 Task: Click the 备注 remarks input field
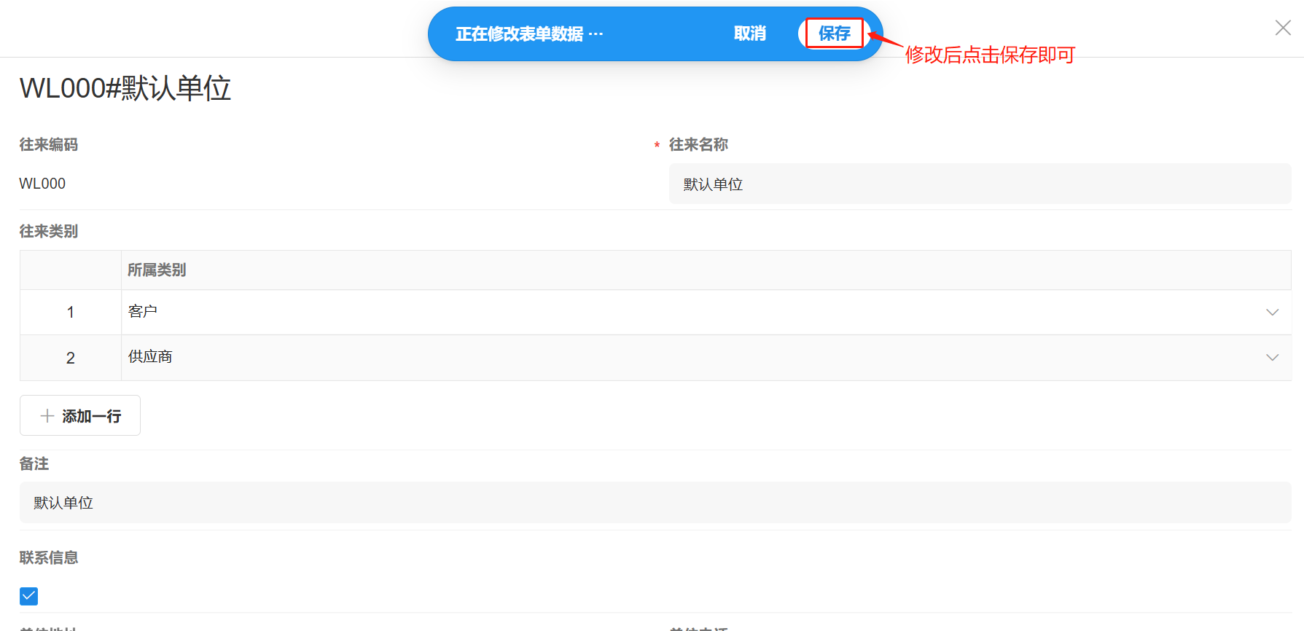655,502
